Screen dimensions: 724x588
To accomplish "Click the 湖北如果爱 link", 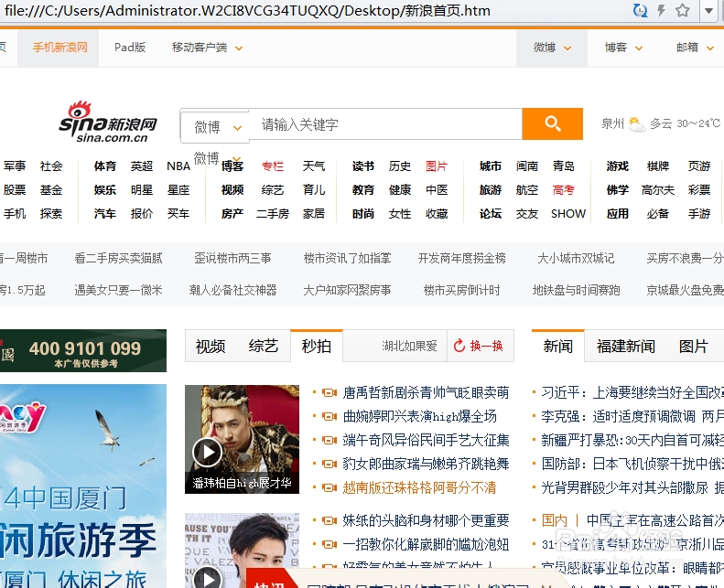I will pyautogui.click(x=409, y=346).
